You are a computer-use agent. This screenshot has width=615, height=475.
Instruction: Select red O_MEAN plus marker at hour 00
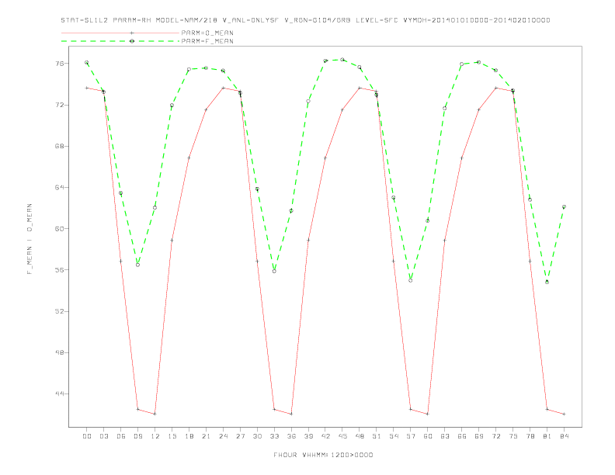[87, 88]
